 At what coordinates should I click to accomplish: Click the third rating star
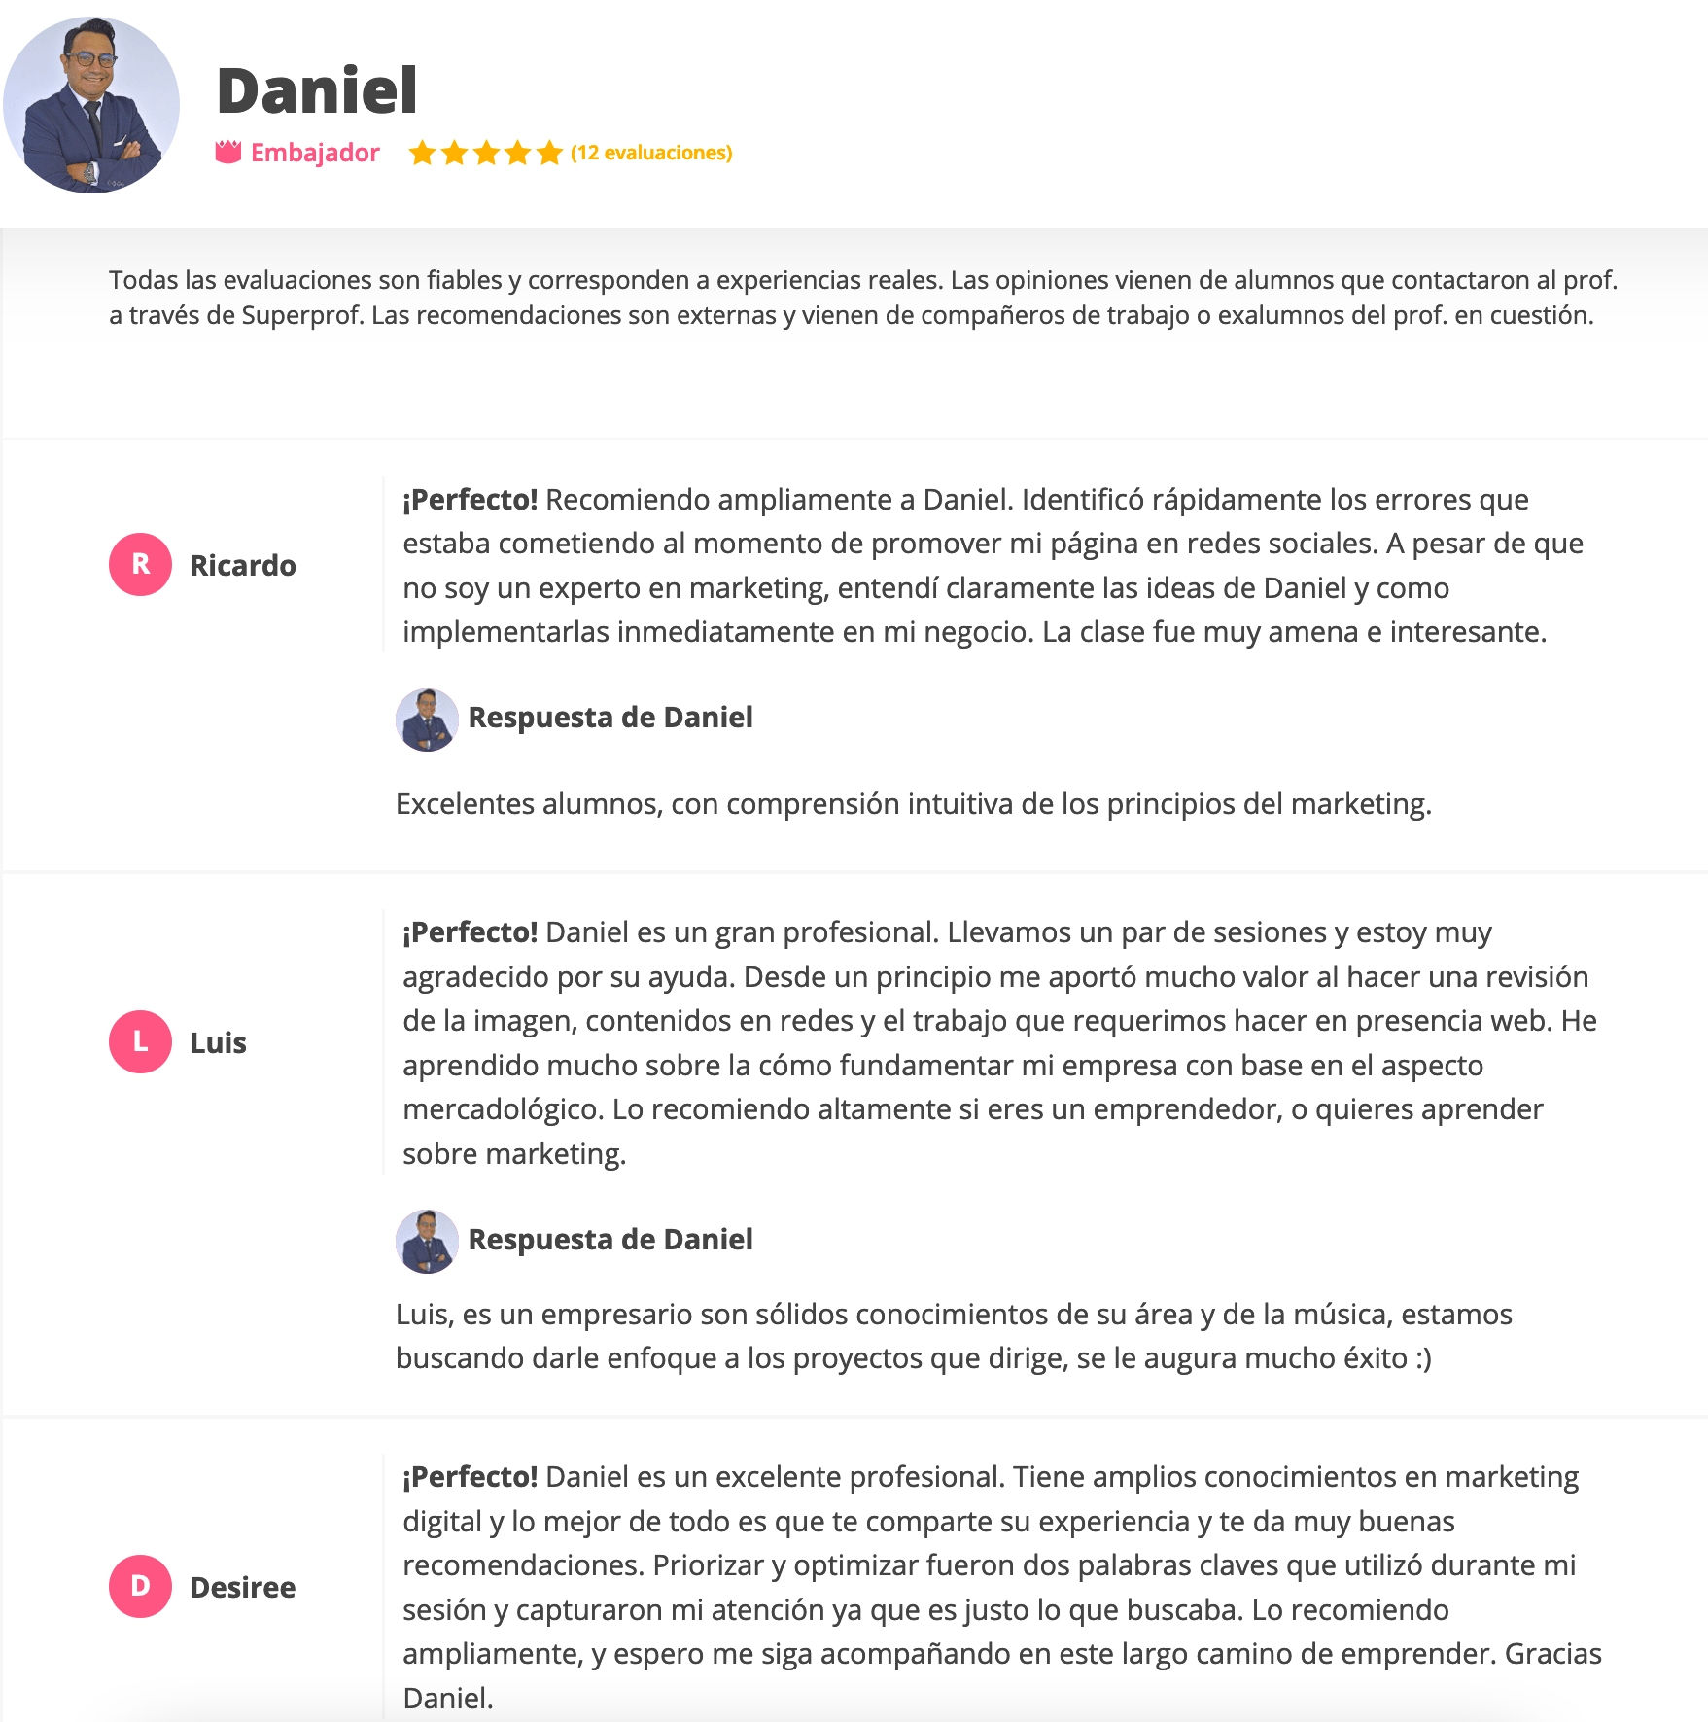[x=486, y=153]
